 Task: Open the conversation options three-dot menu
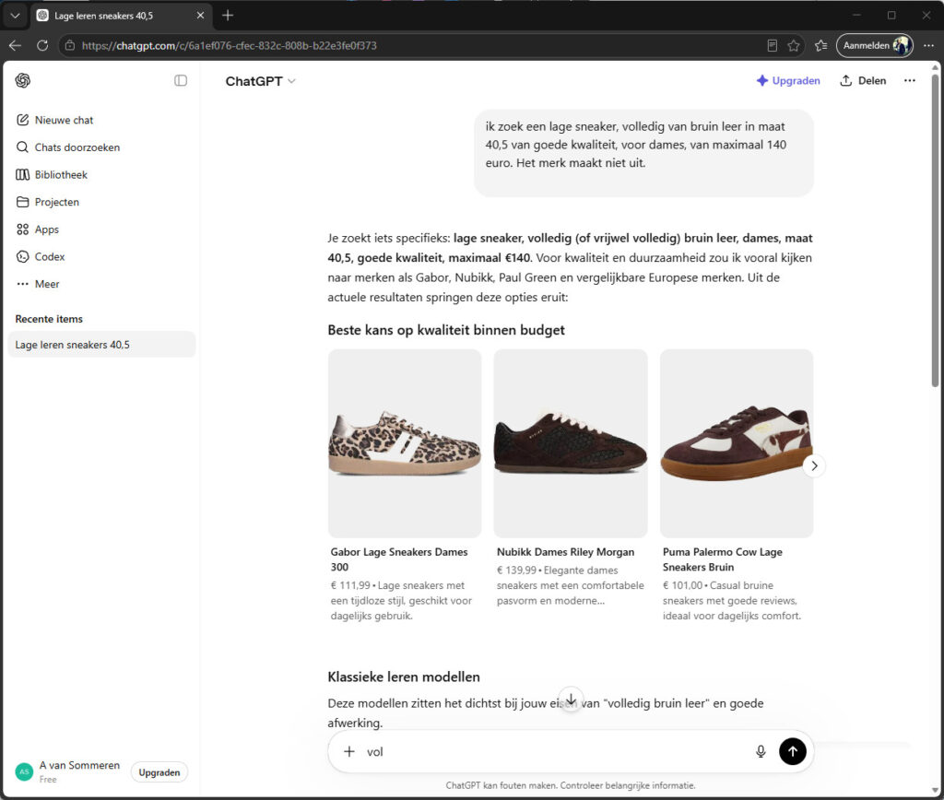[x=909, y=81]
